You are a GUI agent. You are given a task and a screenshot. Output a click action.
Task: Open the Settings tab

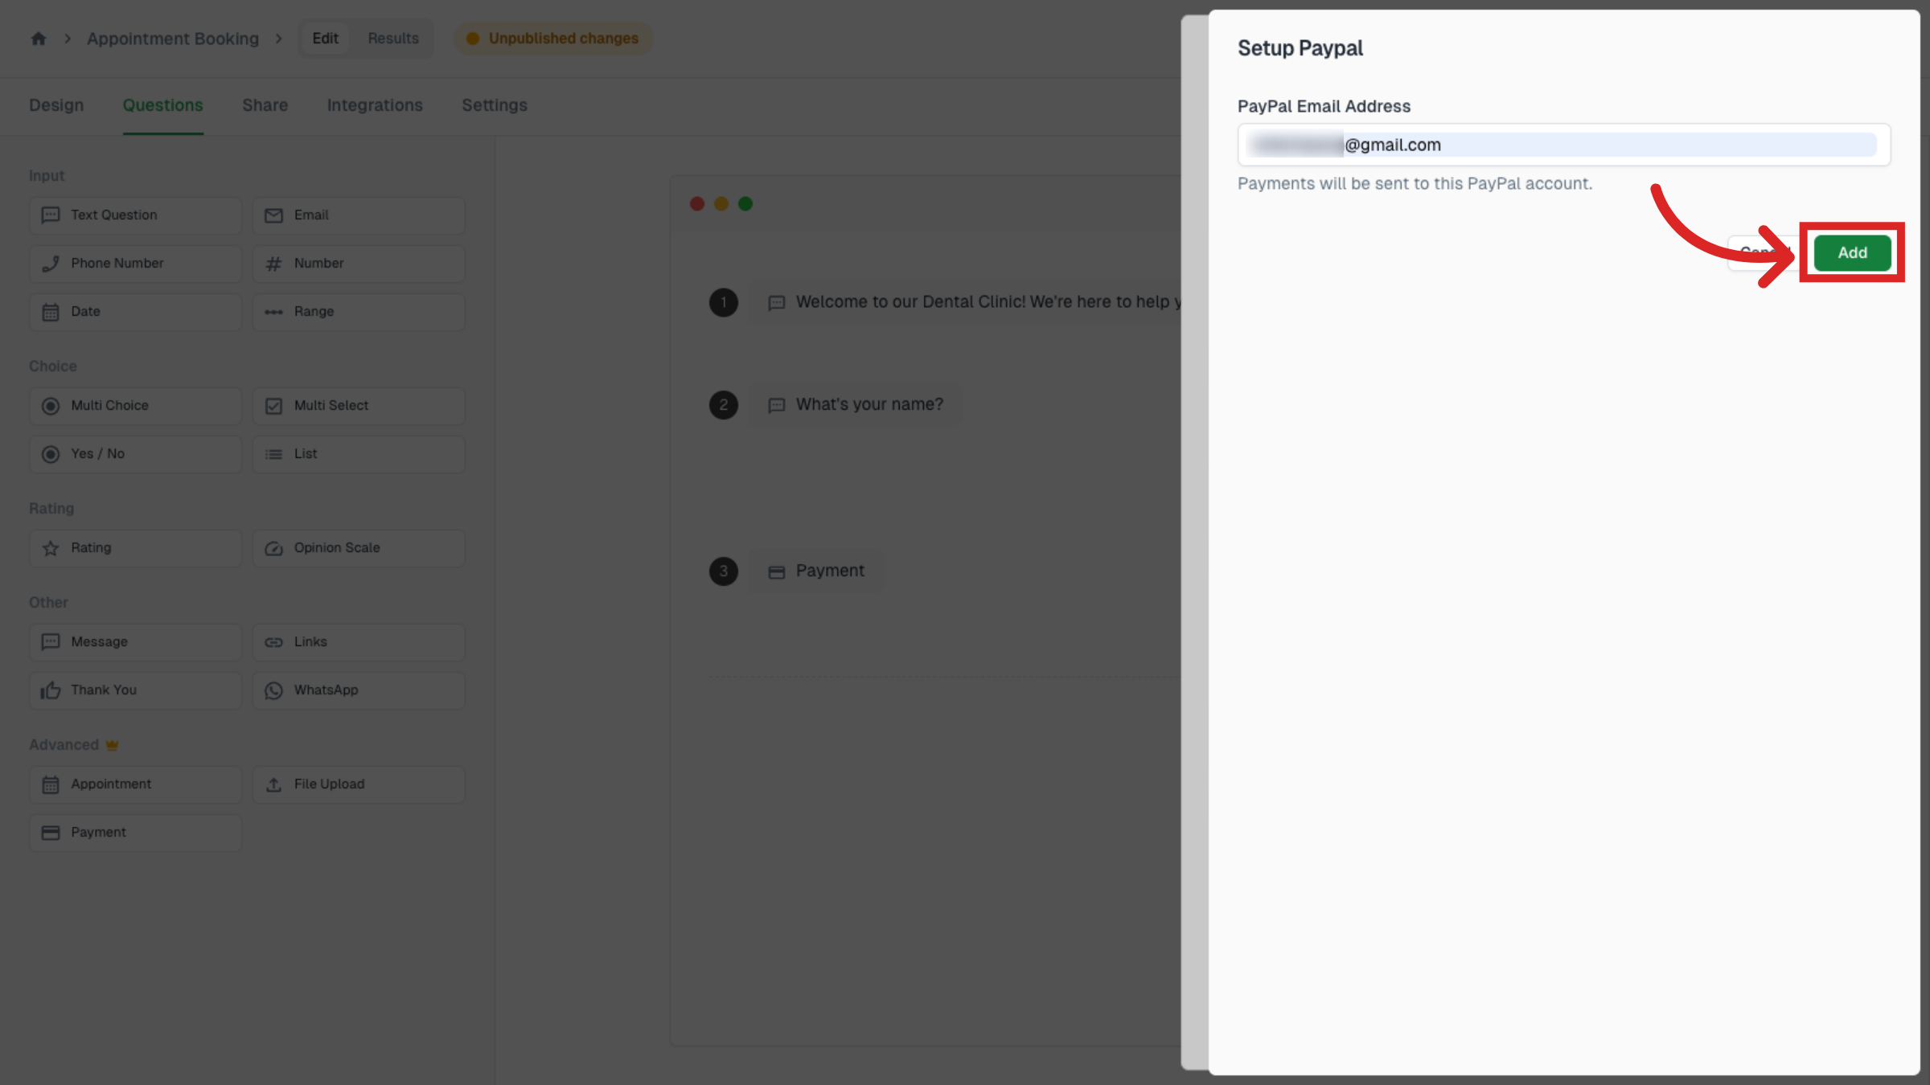pos(495,105)
